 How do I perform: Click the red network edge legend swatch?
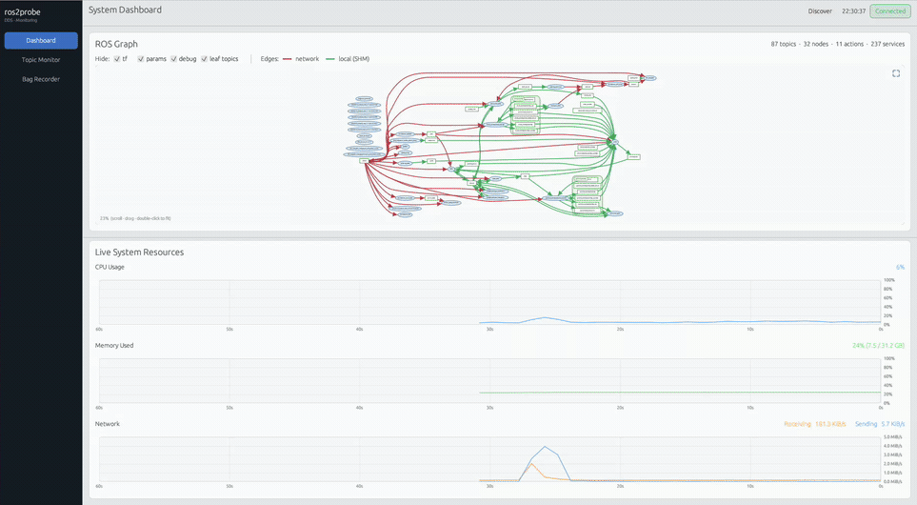(x=288, y=59)
